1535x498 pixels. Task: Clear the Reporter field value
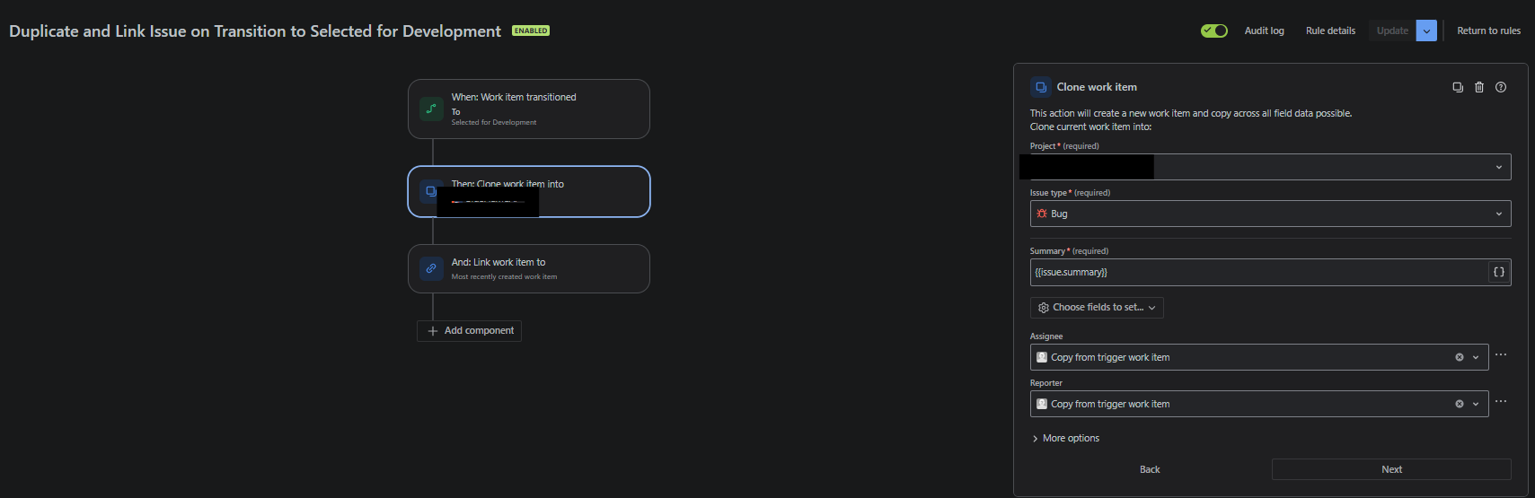1460,404
